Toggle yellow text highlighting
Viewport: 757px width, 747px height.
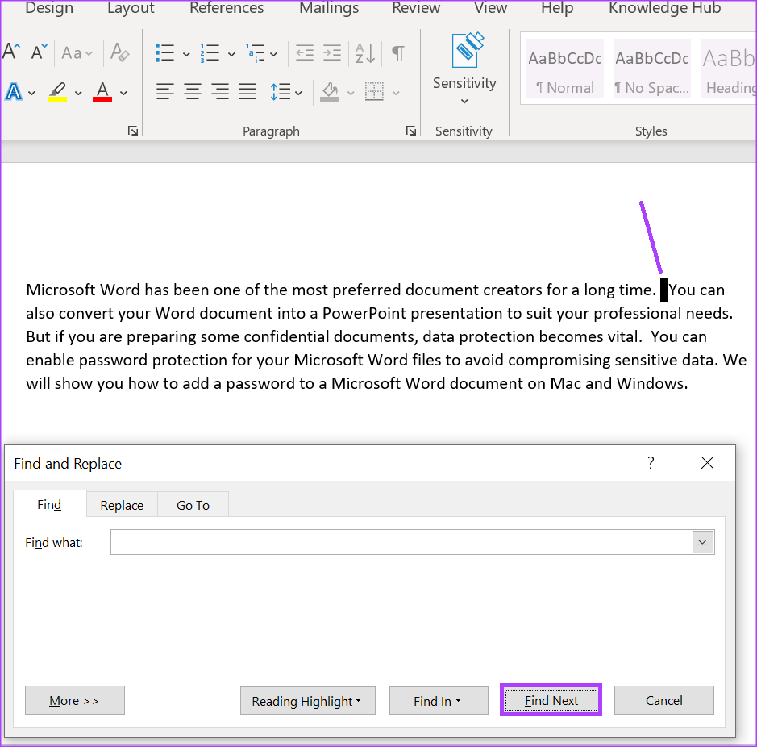click(58, 91)
